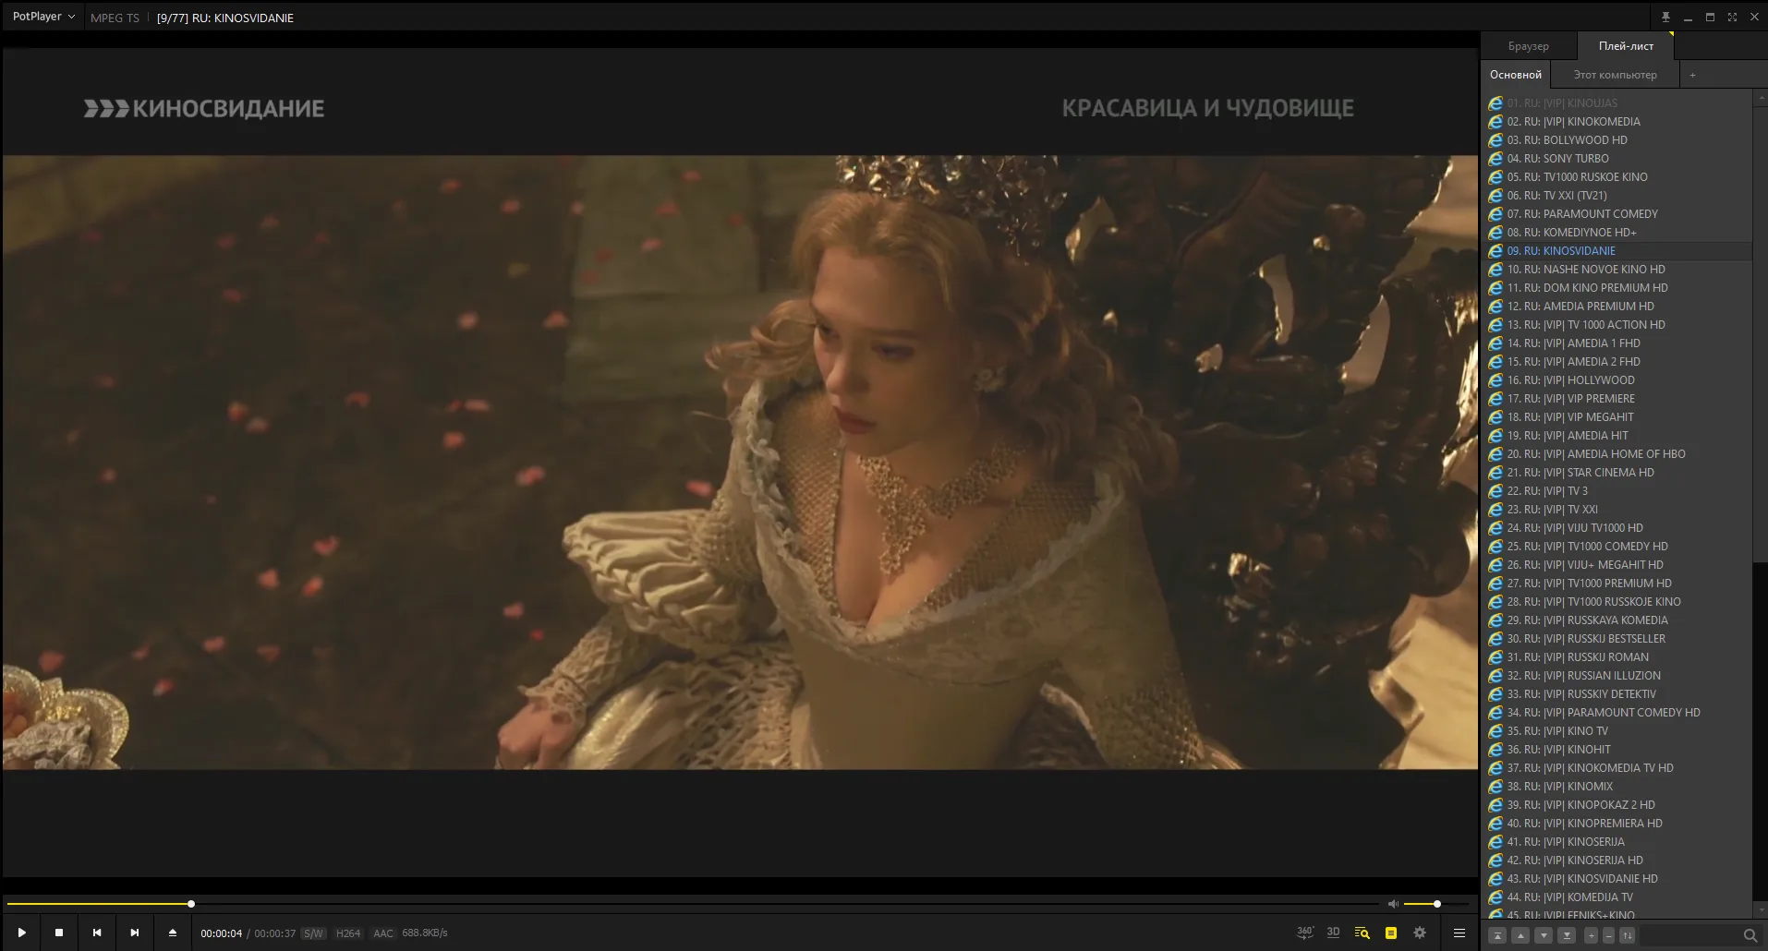The height and width of the screenshot is (951, 1768).
Task: Select 06. RU: TV XXI (TV21)
Action: pyautogui.click(x=1617, y=196)
